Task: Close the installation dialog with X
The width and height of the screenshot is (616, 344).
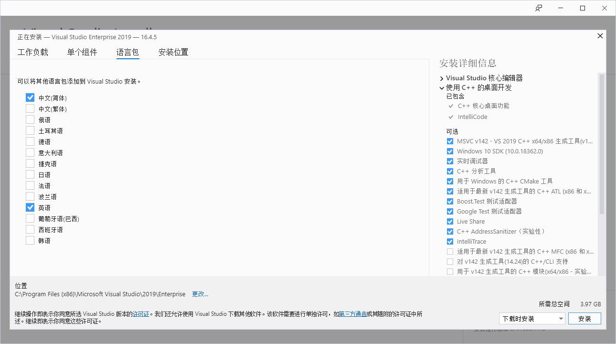Action: tap(600, 36)
